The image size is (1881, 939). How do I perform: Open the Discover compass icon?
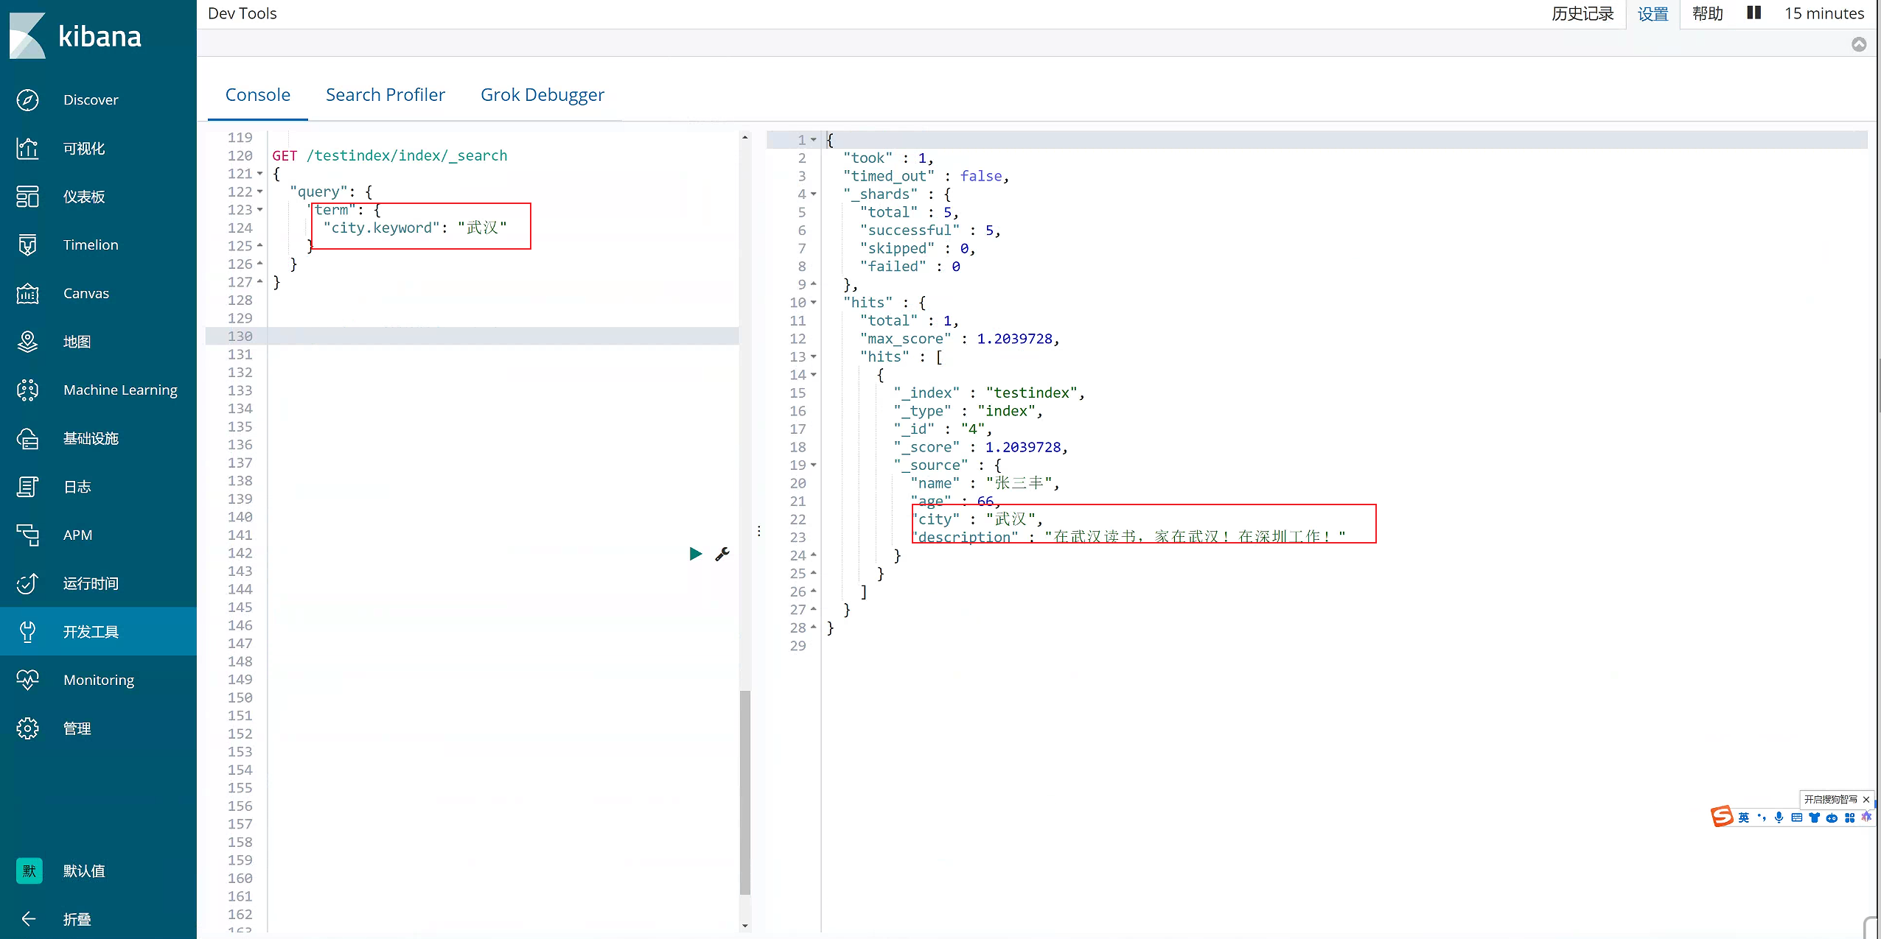(27, 100)
